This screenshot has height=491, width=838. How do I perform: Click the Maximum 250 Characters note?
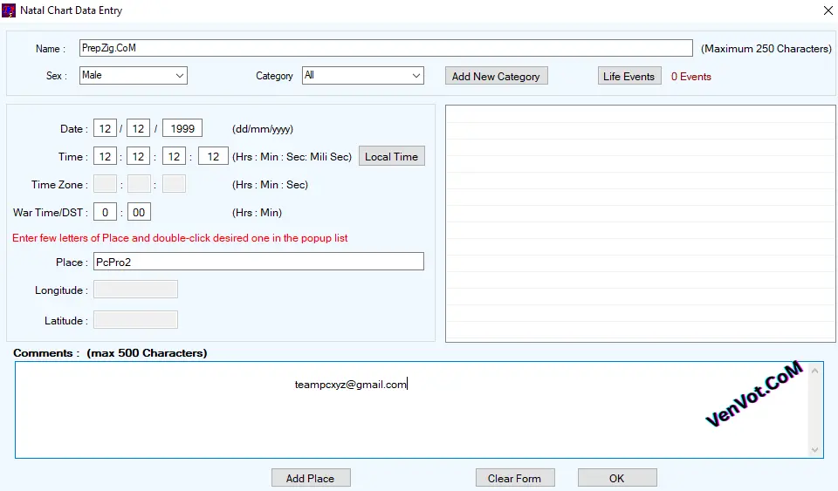(x=766, y=49)
